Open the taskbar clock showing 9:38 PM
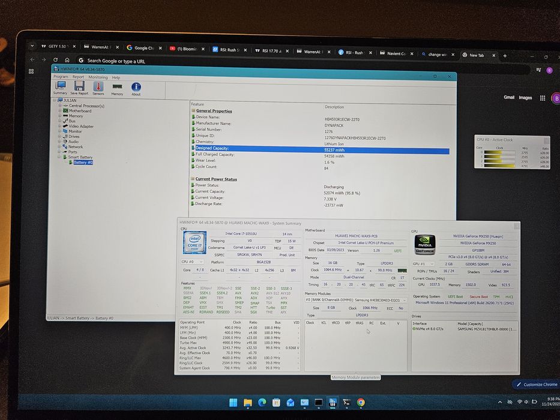The image size is (560, 420). point(551,401)
